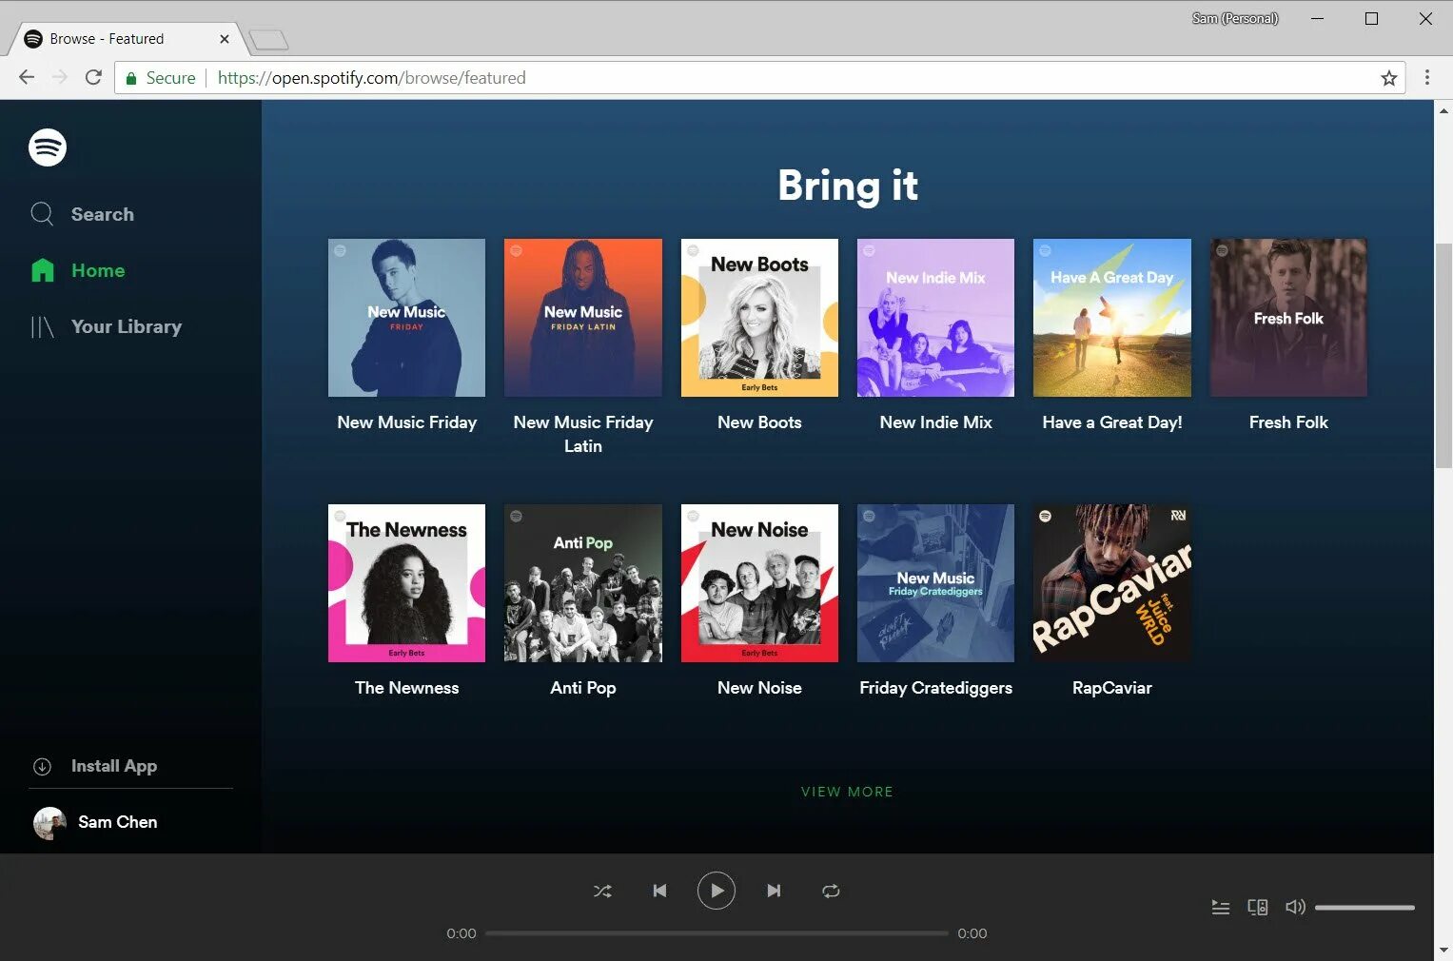The width and height of the screenshot is (1453, 961).
Task: Open RapCaviar playlist cover
Action: click(x=1112, y=583)
